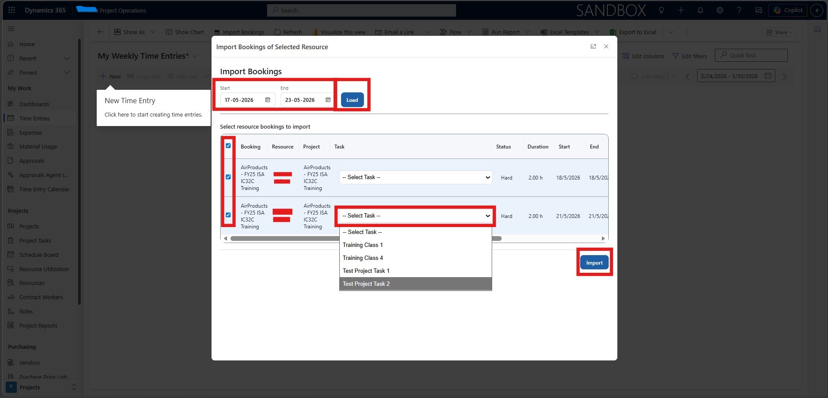
Task: Click the Start date input field
Action: (247, 100)
